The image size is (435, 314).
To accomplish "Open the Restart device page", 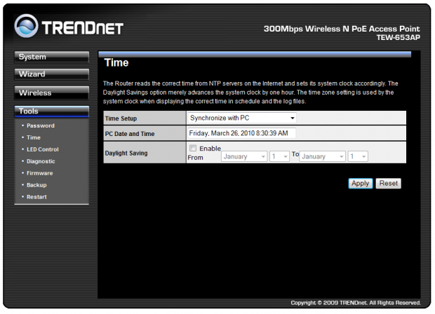I will 36,197.
